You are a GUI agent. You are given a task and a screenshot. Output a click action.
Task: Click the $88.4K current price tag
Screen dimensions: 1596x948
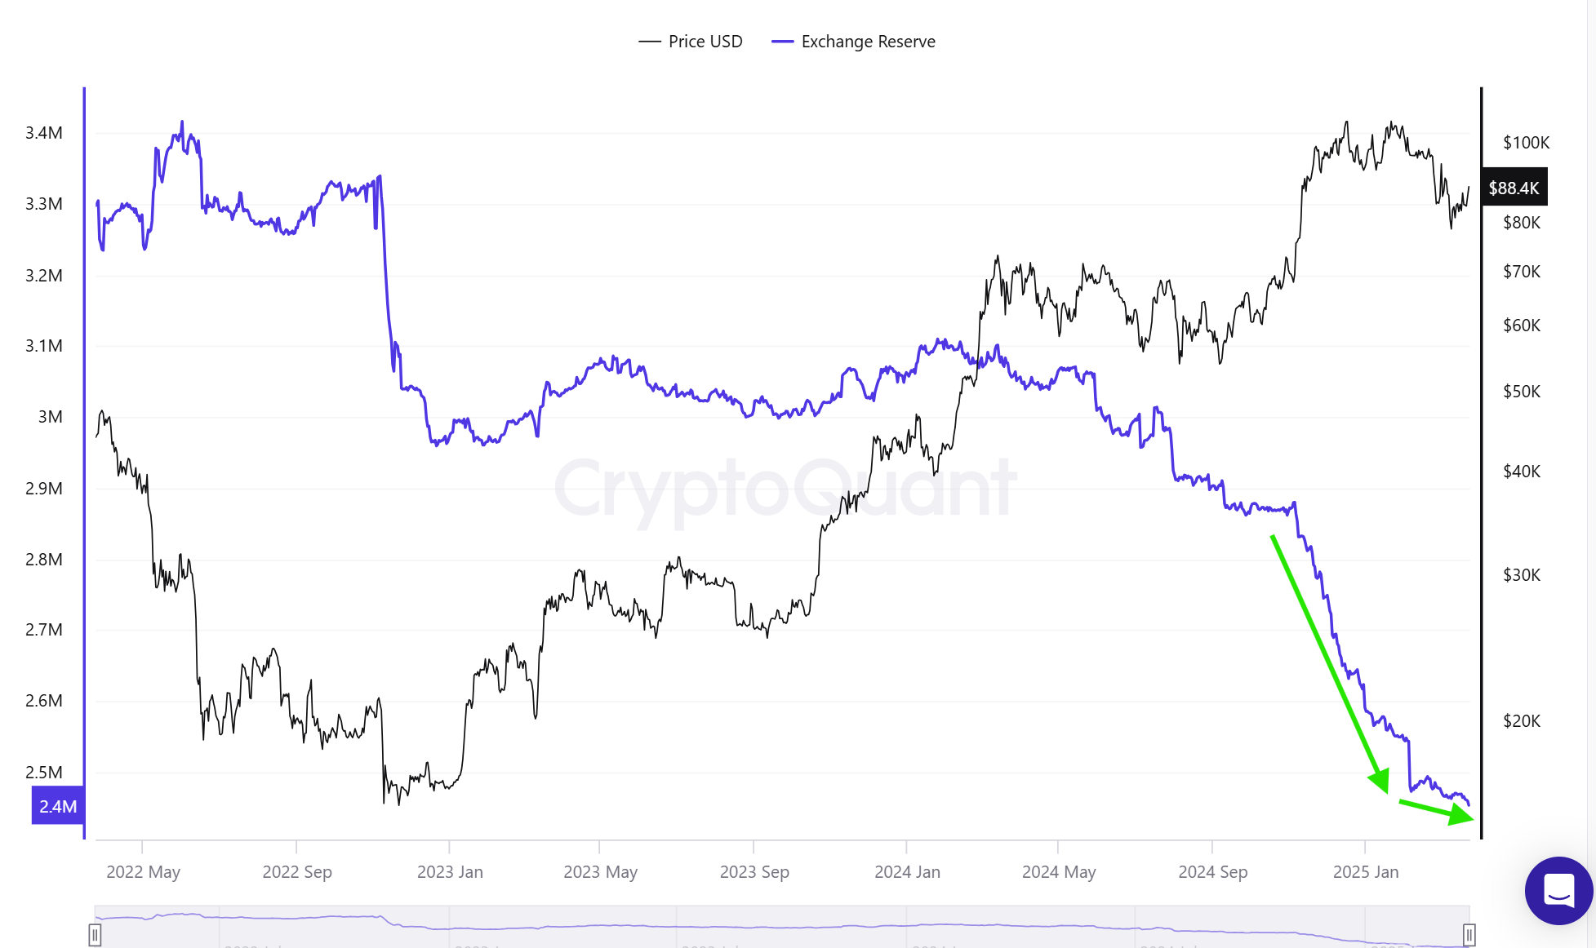(1514, 188)
